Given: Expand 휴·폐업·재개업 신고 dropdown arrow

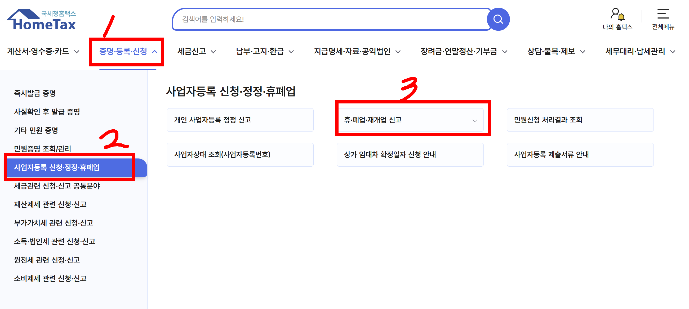Looking at the screenshot, I should click(x=474, y=120).
